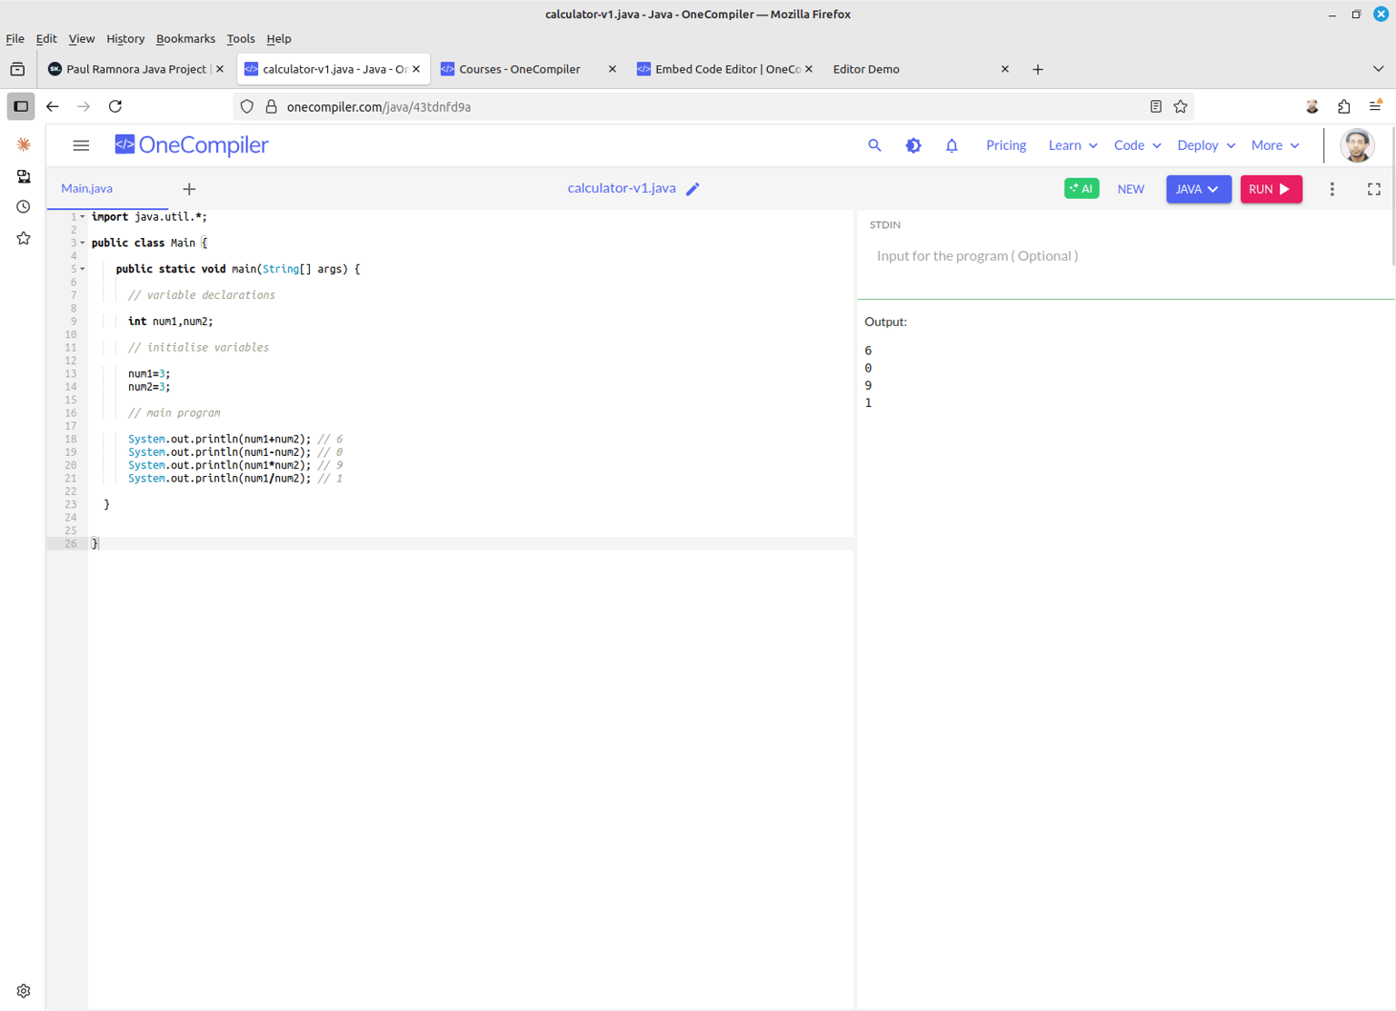Viewport: 1396px width, 1011px height.
Task: Expand the Learn dropdown
Action: 1072,145
